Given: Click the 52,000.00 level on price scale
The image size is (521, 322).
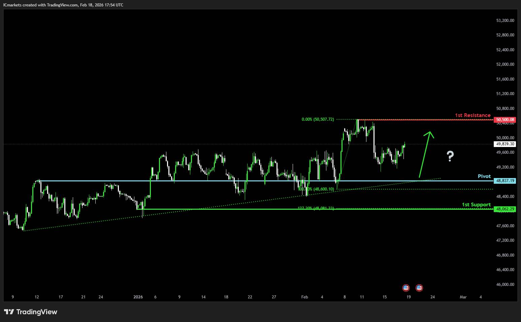Looking at the screenshot, I should coord(505,64).
